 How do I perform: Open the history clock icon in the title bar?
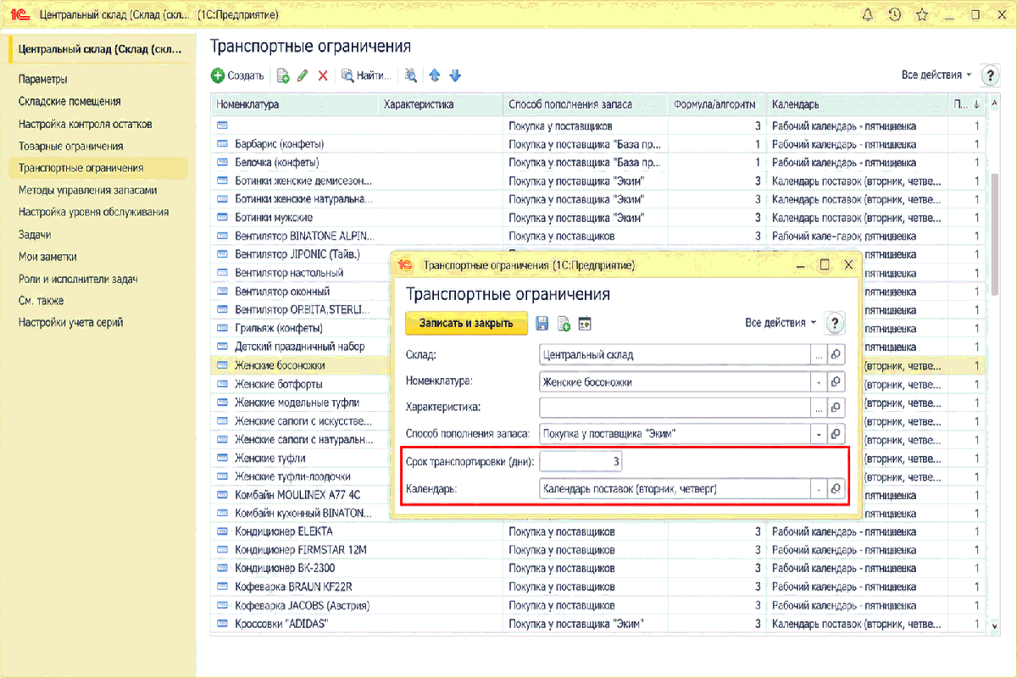[894, 14]
